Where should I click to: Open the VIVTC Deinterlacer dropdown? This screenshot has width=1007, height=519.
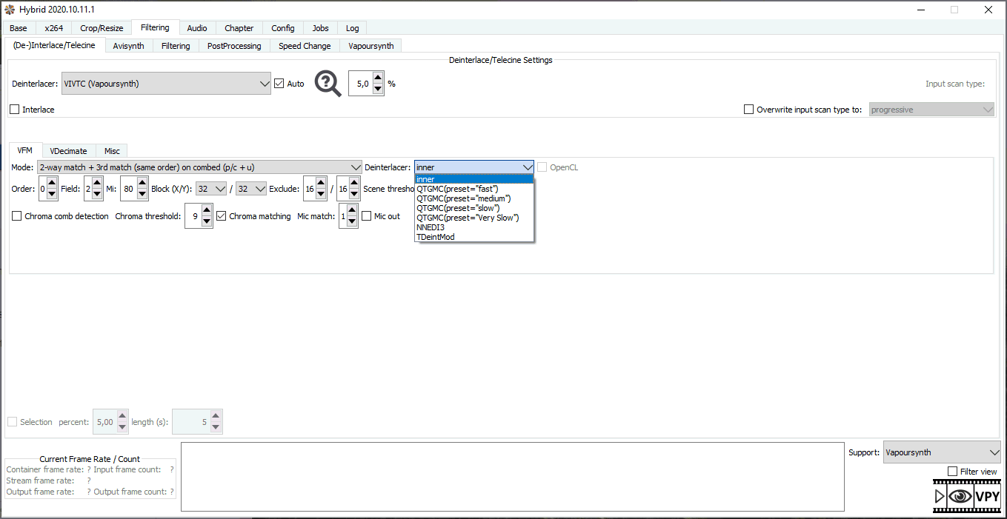click(166, 84)
